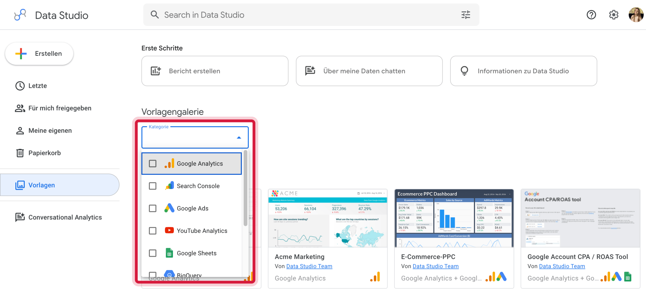Select Google Sheets option text
This screenshot has width=646, height=301.
coord(197,253)
